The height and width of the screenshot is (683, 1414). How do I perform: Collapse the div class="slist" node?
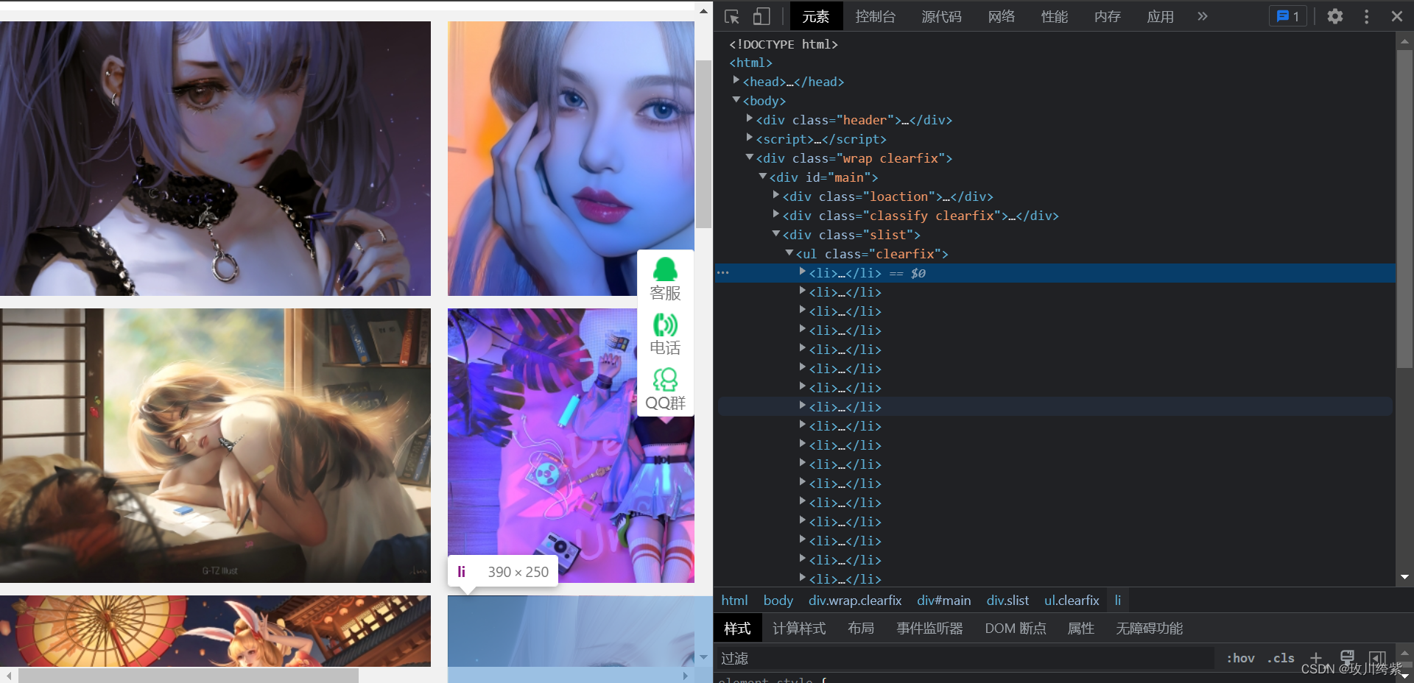775,233
